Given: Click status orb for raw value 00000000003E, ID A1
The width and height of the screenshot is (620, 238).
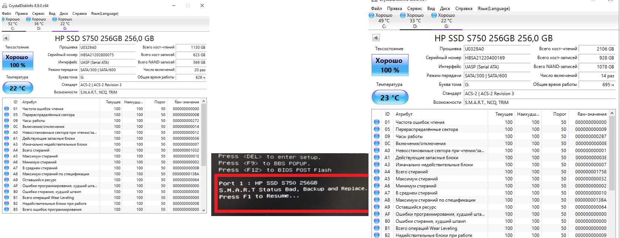Looking at the screenshot, I should (377, 157).
